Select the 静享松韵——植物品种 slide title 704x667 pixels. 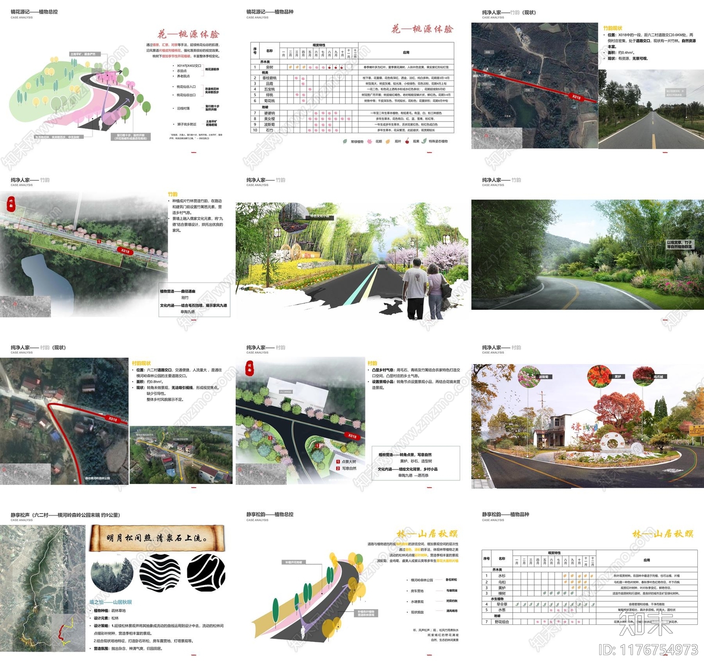506,514
